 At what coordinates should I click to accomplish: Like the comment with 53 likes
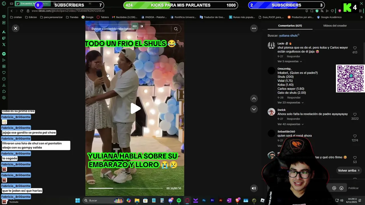[x=355, y=157]
